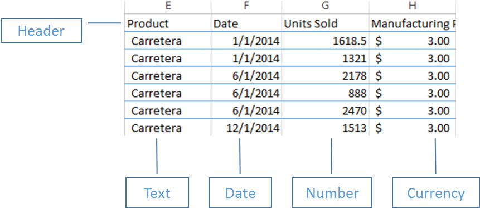Click the Currency callout label box
480x208 pixels.
click(x=436, y=193)
